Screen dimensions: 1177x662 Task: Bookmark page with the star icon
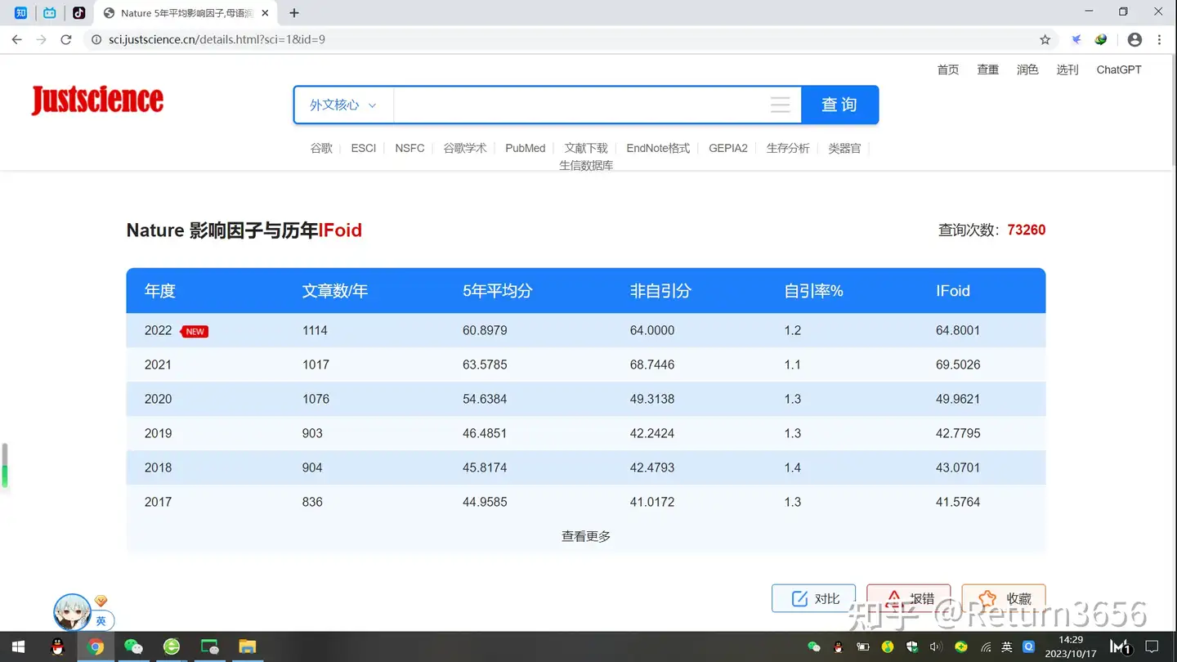(x=1045, y=39)
